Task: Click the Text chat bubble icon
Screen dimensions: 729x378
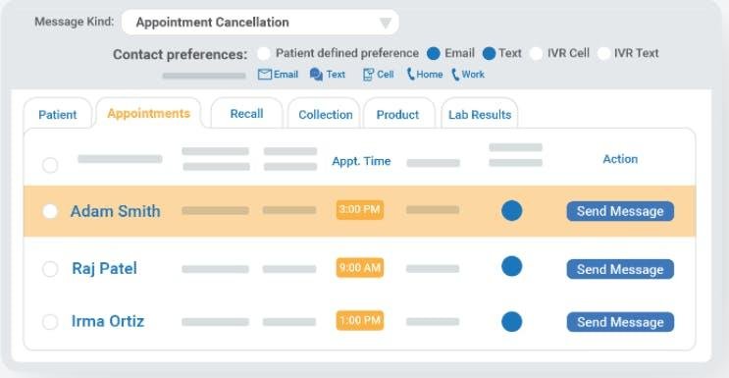Action: click(316, 75)
